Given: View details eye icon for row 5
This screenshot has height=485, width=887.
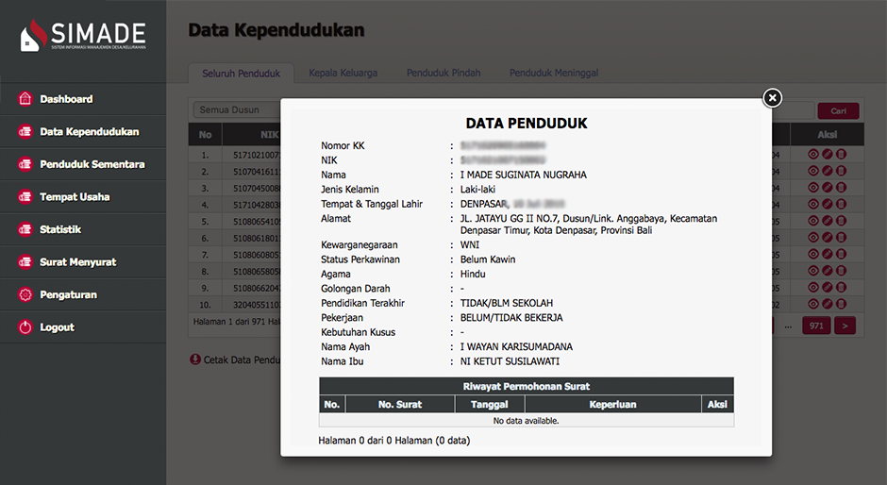Looking at the screenshot, I should 813,221.
